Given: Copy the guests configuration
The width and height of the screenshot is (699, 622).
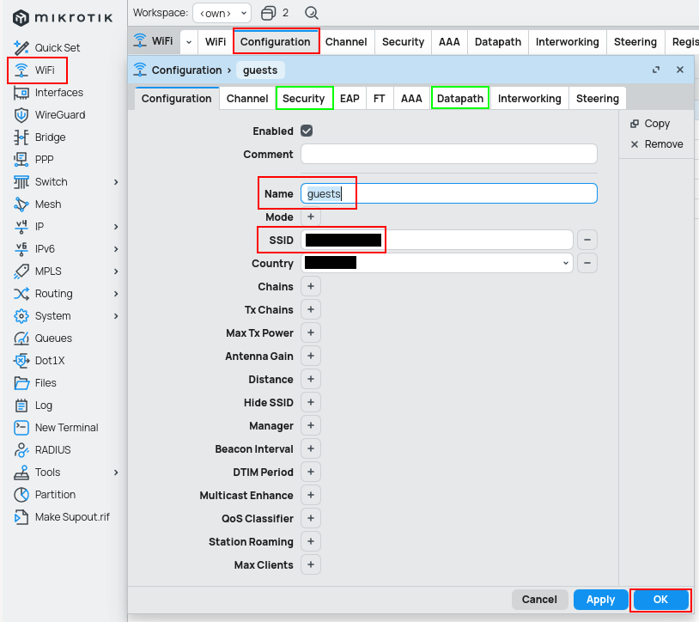Looking at the screenshot, I should pyautogui.click(x=650, y=124).
